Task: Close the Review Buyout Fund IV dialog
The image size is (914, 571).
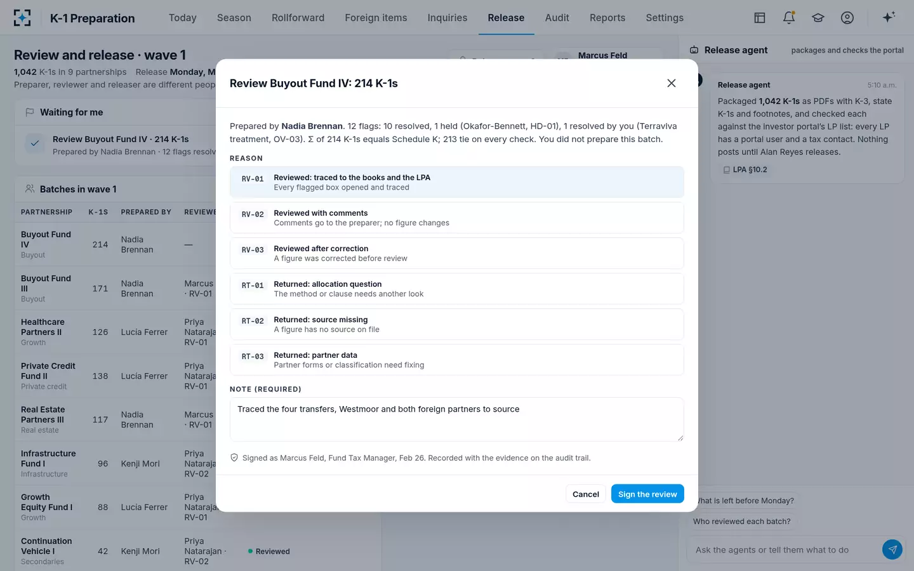Action: point(672,83)
